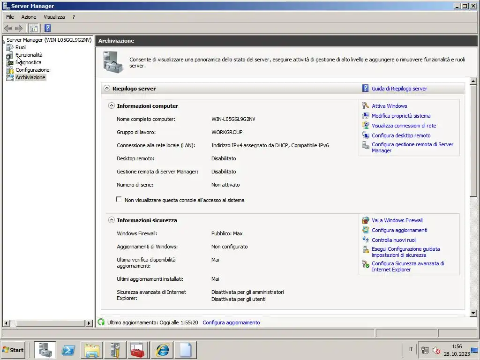This screenshot has width=480, height=360.
Task: Open the red toolbox taskbar icon
Action: 137,350
